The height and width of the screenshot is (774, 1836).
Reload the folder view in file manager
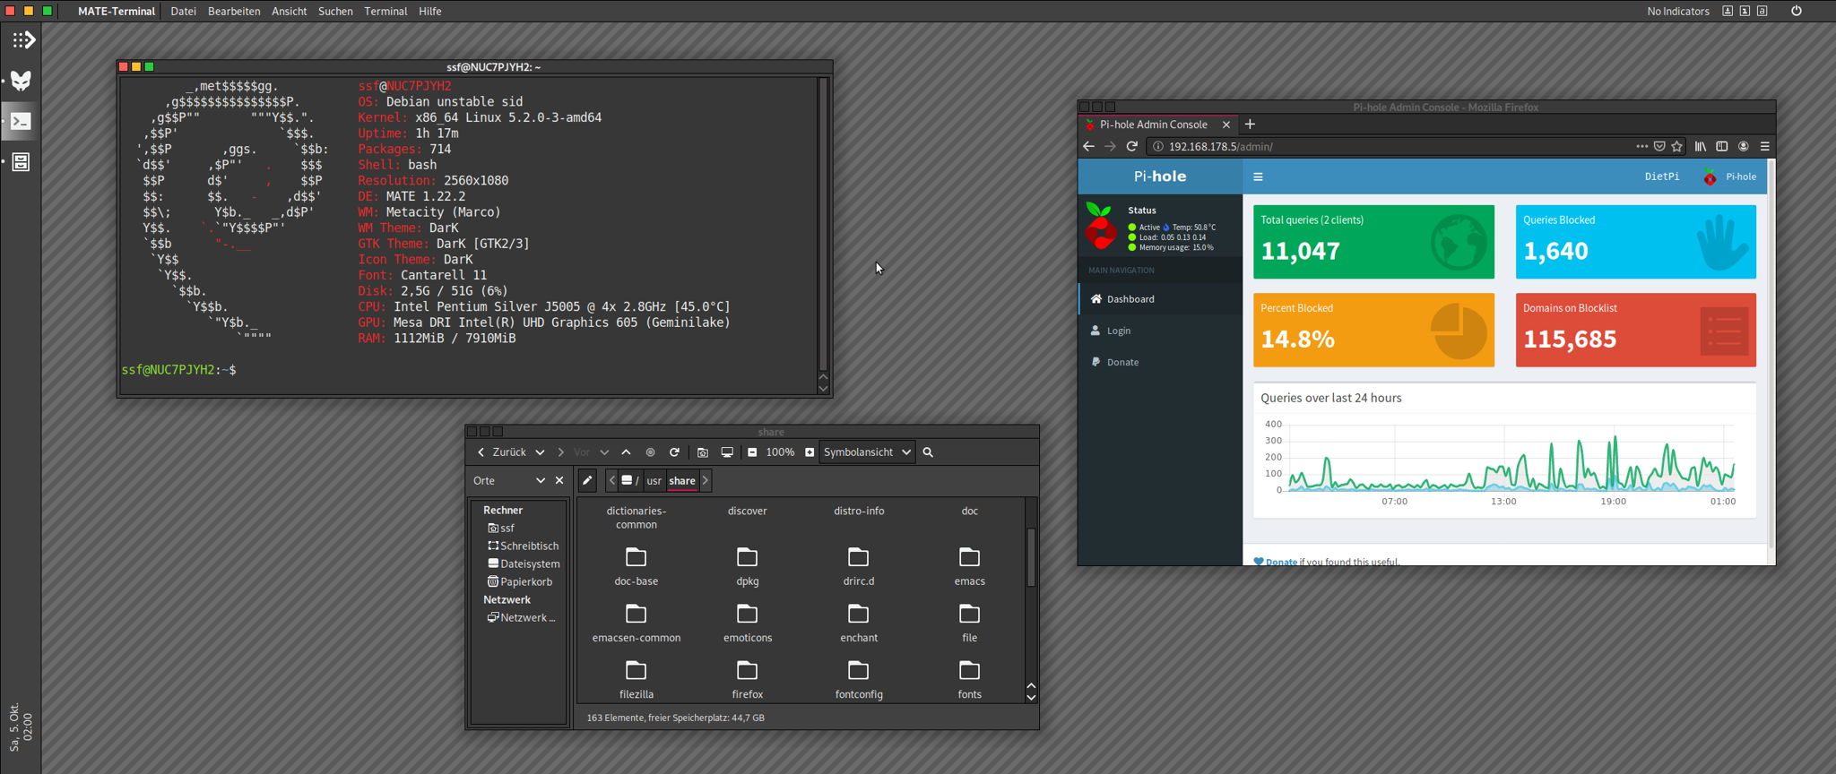[674, 452]
